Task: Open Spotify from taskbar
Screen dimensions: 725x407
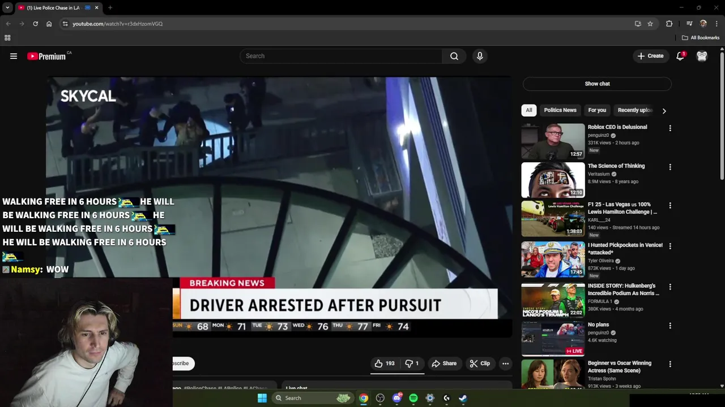Action: pos(413,398)
